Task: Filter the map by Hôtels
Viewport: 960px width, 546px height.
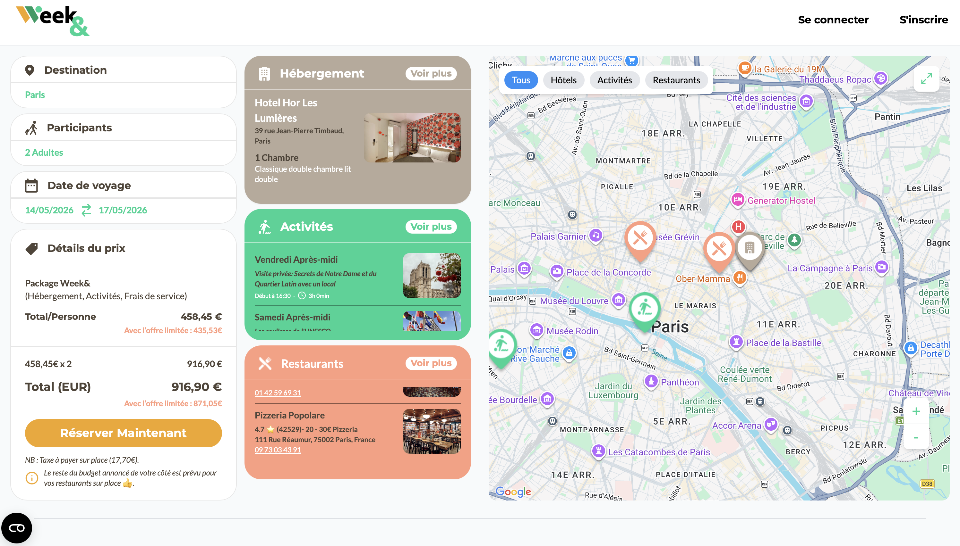Action: point(563,80)
